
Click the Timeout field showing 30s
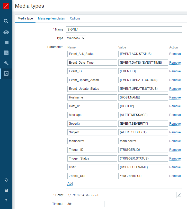click(85, 204)
